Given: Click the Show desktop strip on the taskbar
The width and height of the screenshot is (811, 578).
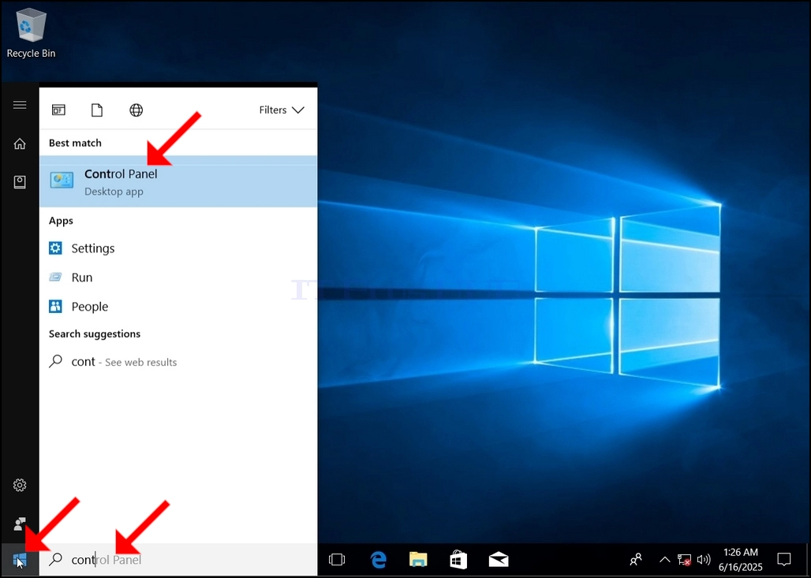Looking at the screenshot, I should (x=807, y=559).
